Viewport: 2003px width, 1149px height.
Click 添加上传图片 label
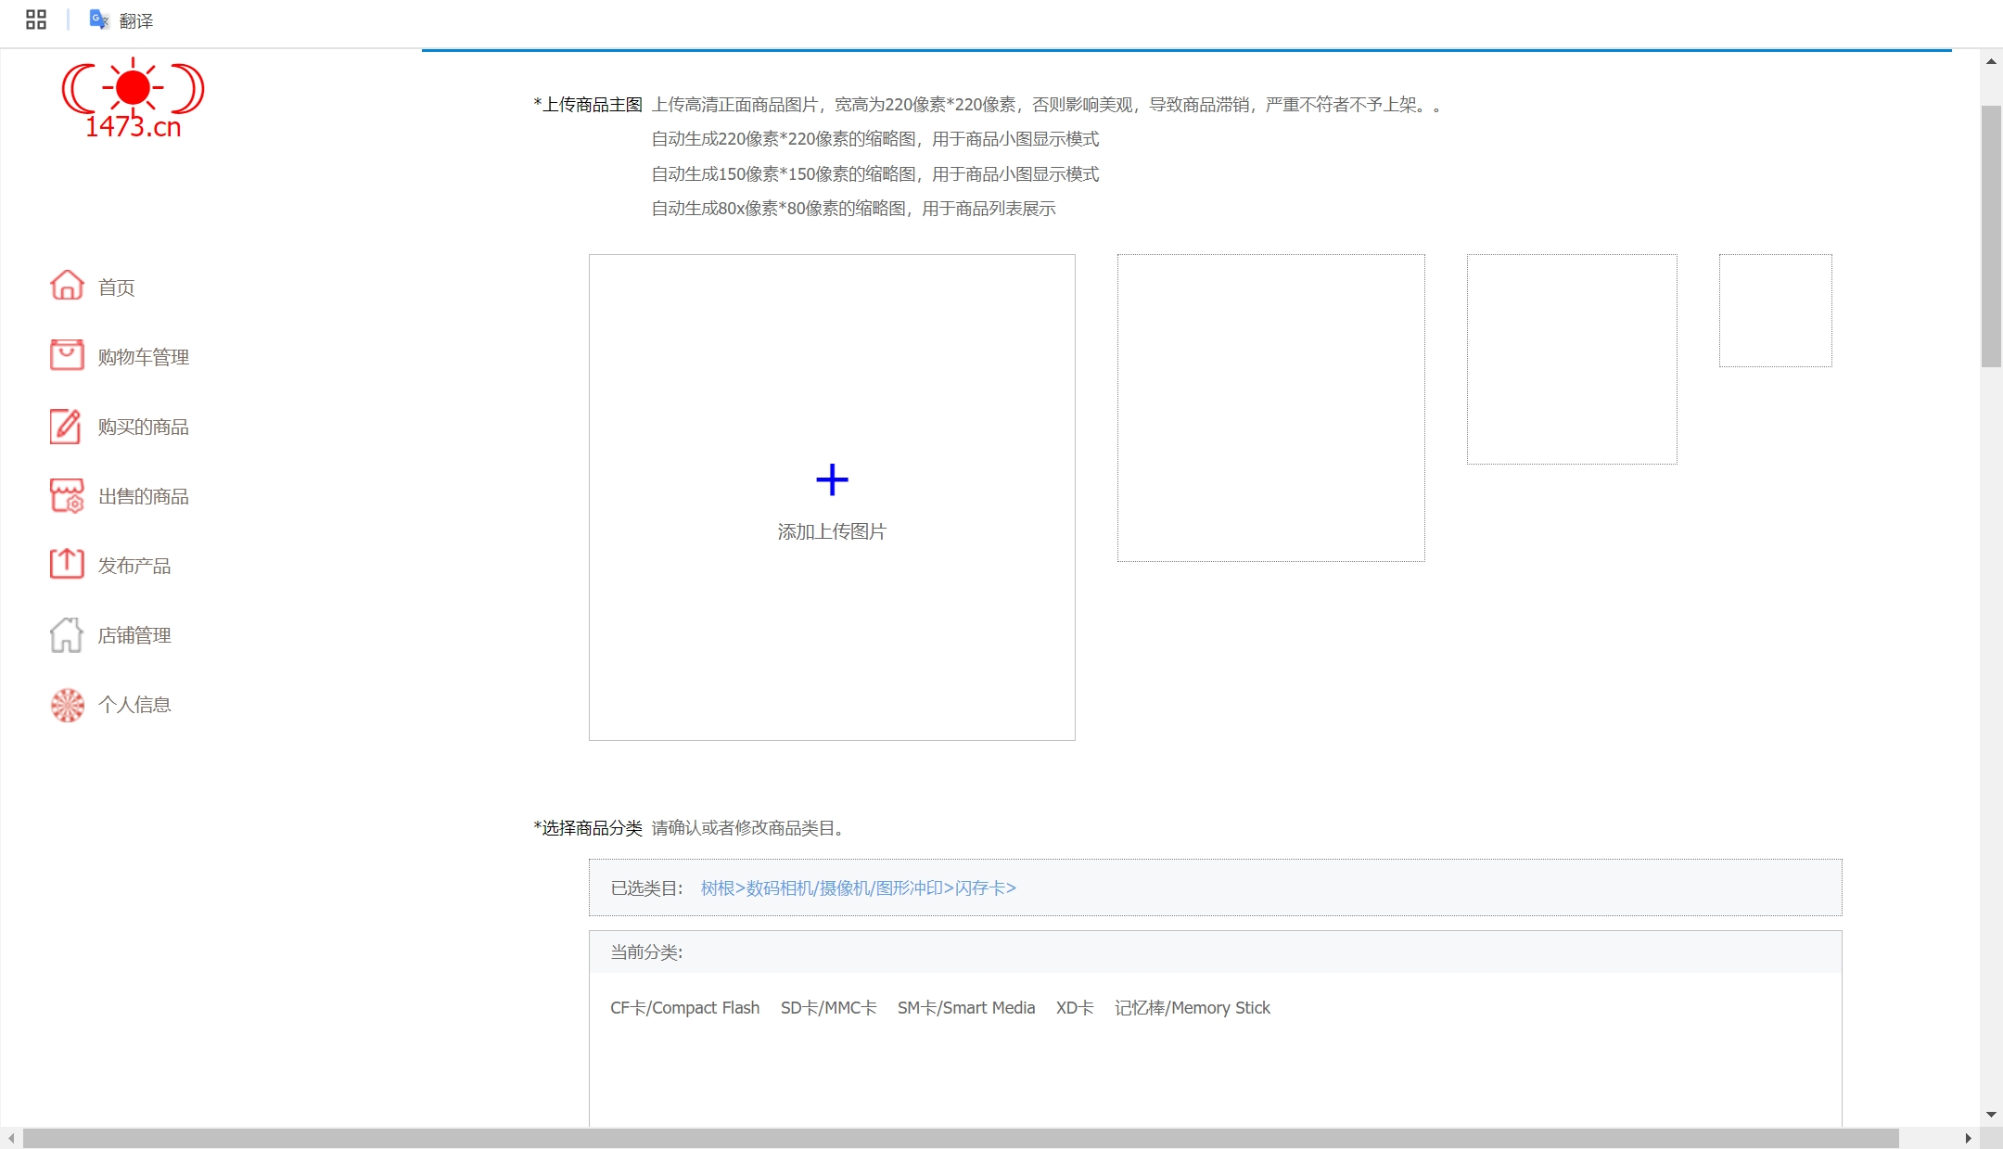point(832,531)
